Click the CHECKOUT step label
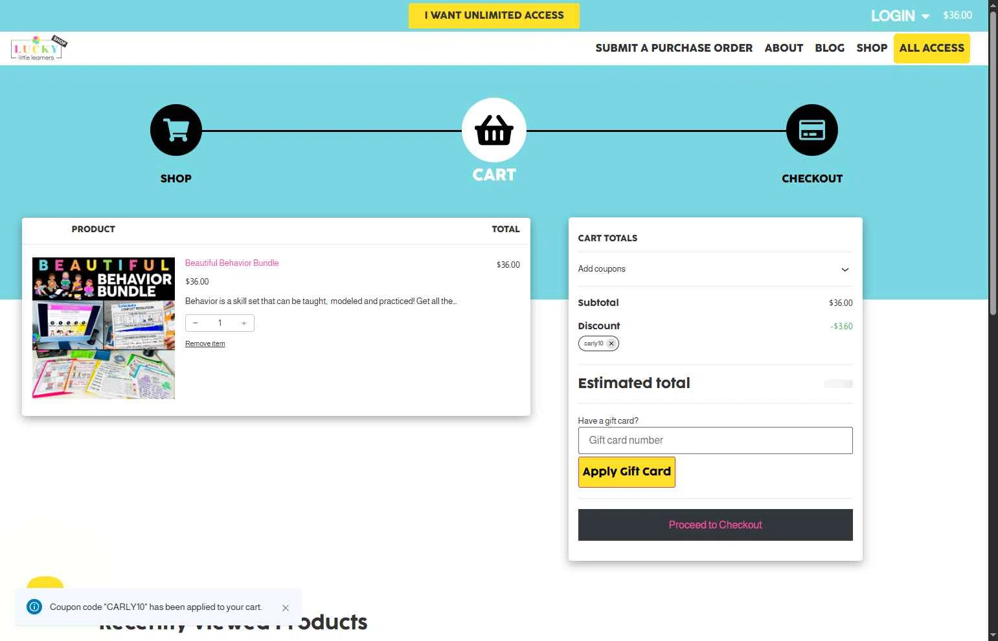998x641 pixels. [x=812, y=179]
